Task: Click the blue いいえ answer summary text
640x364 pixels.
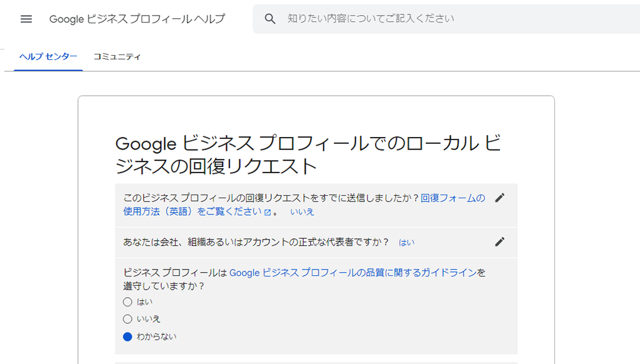Action: tap(302, 211)
